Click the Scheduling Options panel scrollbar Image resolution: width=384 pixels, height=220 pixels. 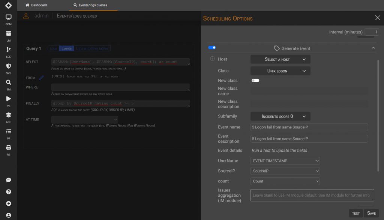(378, 115)
